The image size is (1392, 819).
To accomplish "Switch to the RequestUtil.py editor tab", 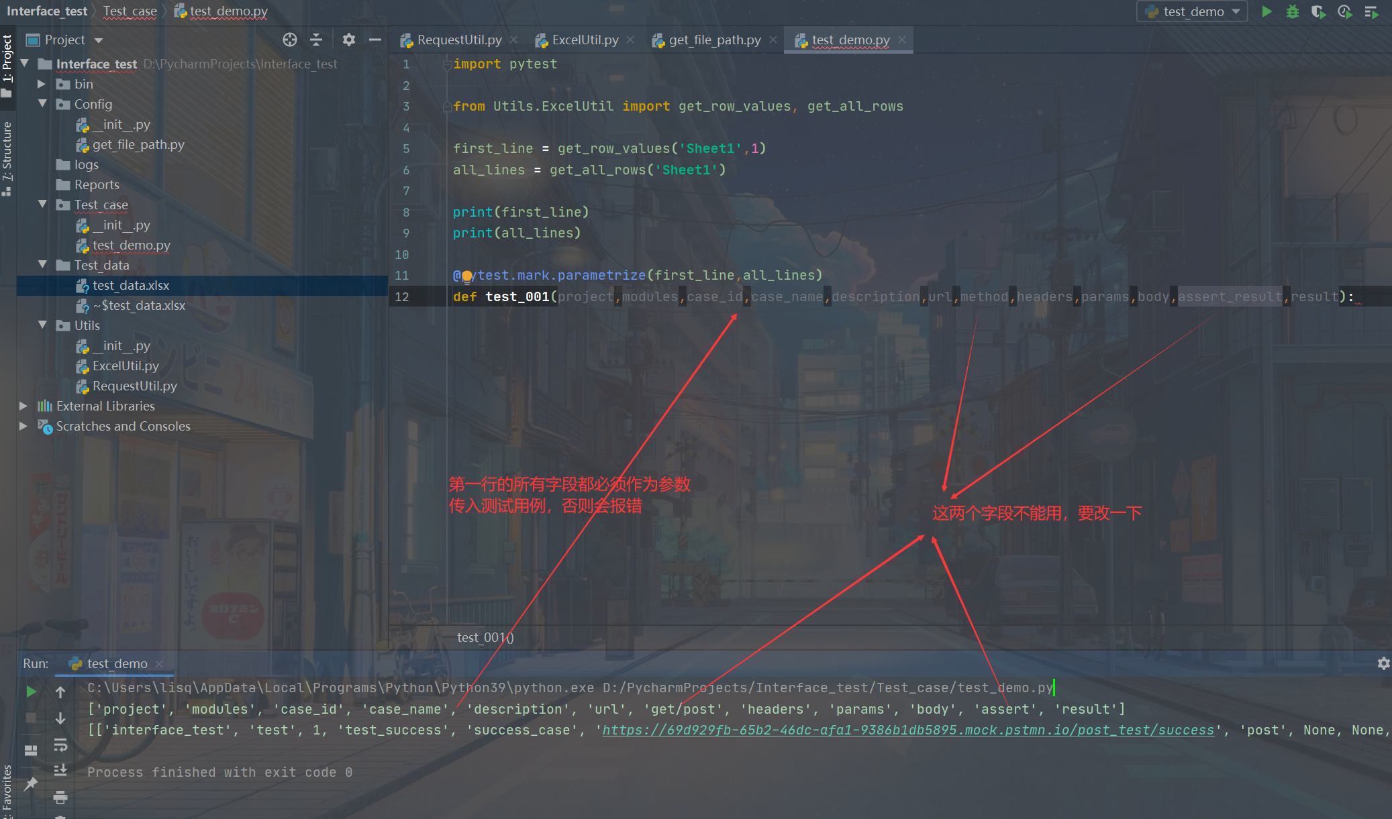I will (x=458, y=40).
